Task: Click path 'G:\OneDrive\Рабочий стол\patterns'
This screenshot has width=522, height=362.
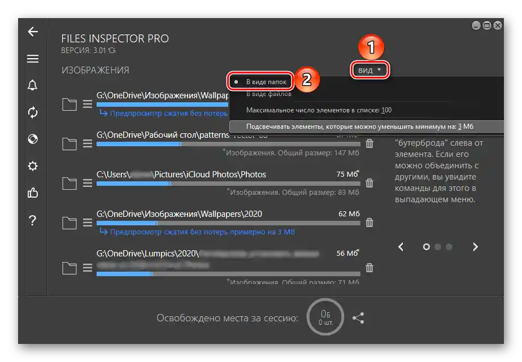Action: 163,135
